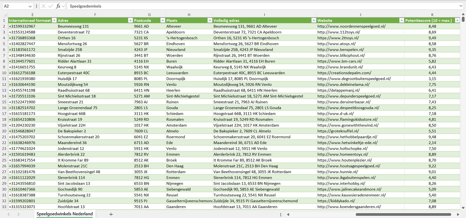Go to next sheet using right arrow
466x218 pixels.
pos(18,214)
